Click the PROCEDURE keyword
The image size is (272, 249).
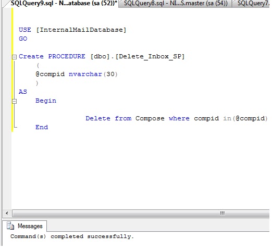click(67, 56)
